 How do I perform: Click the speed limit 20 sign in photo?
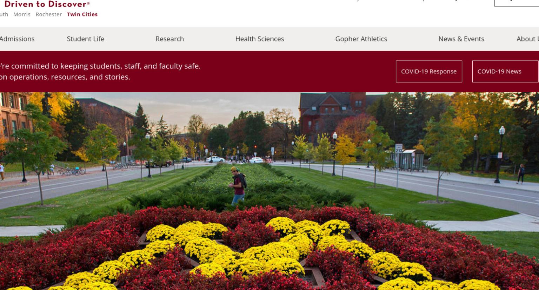[399, 148]
